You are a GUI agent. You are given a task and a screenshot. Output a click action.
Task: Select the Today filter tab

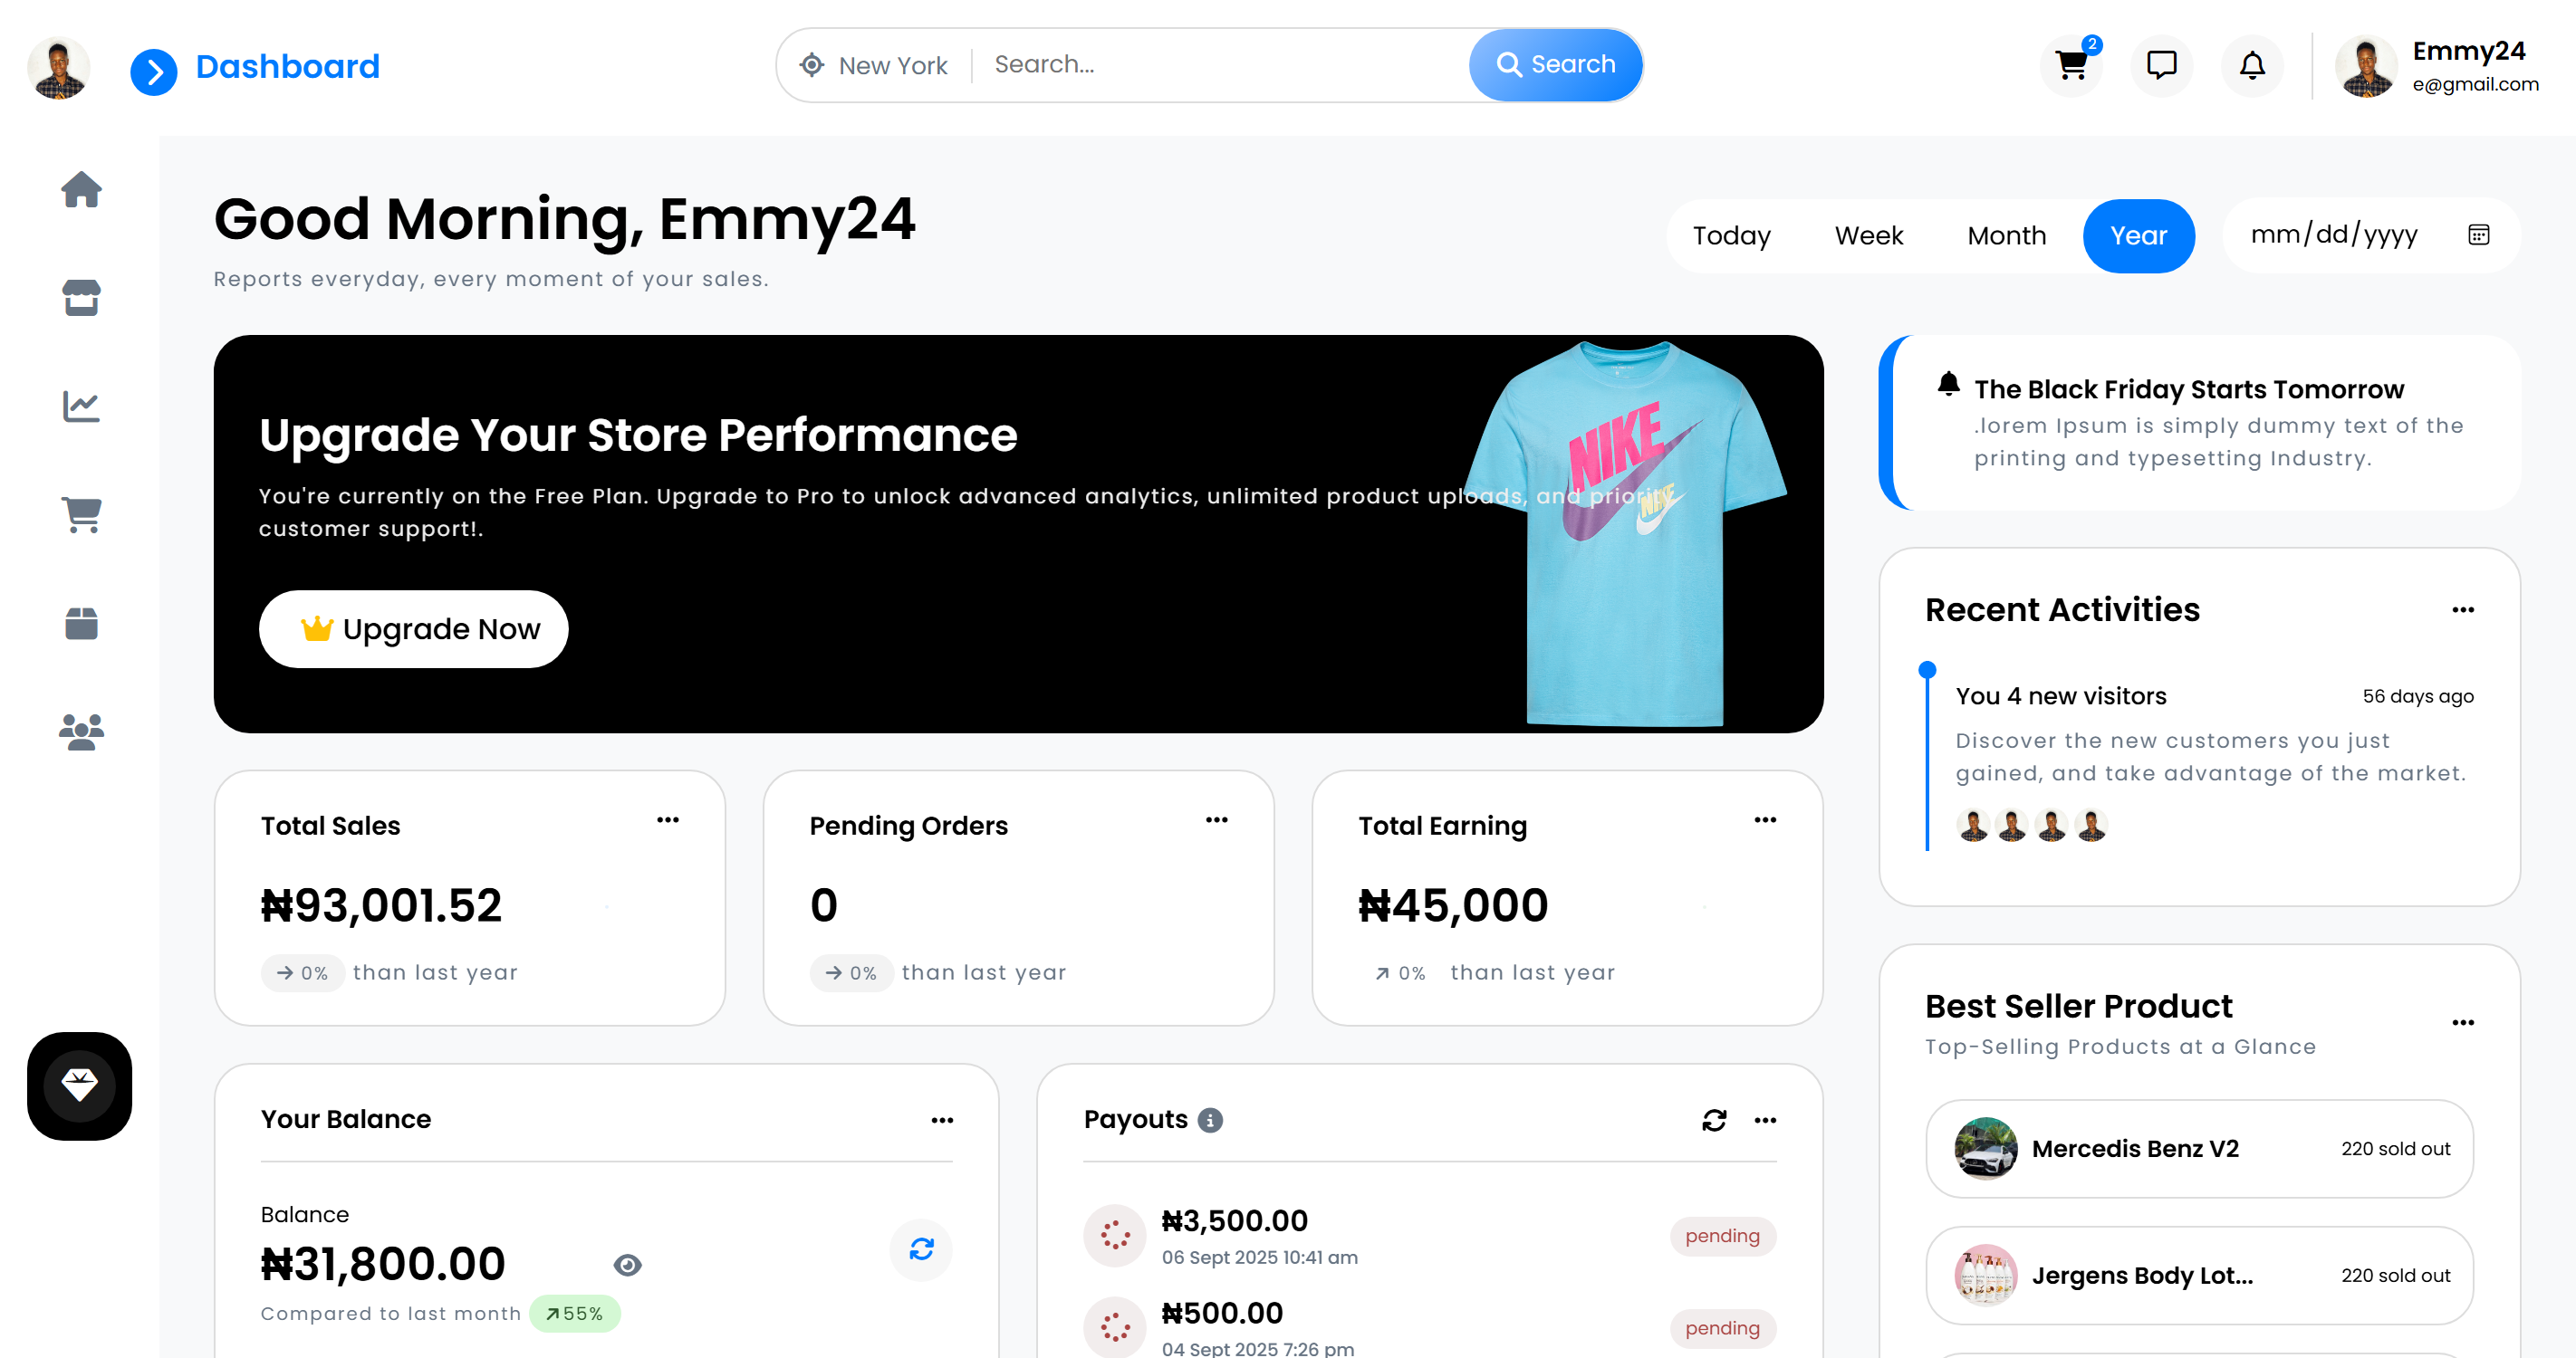[1732, 235]
